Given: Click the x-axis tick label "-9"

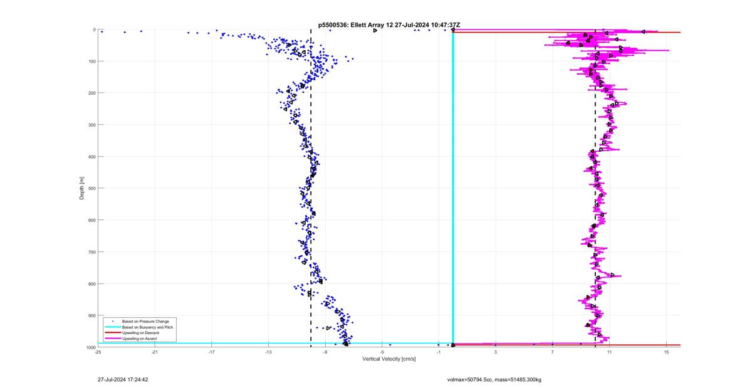Looking at the screenshot, I should click(x=325, y=352).
